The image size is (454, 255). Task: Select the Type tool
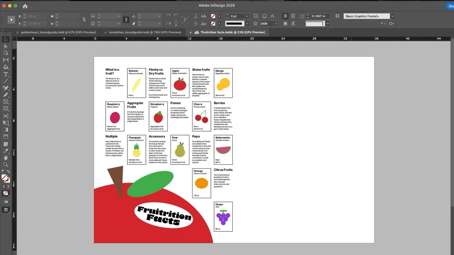pyautogui.click(x=6, y=74)
